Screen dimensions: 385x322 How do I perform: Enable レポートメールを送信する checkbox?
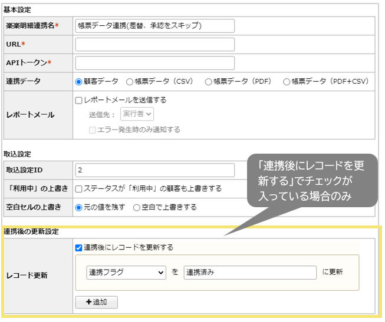coord(79,100)
